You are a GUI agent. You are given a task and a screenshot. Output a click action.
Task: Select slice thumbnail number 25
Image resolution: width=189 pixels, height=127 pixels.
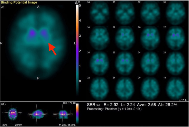click(x=125, y=63)
